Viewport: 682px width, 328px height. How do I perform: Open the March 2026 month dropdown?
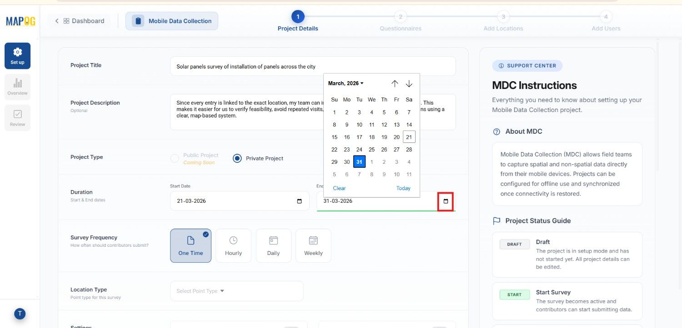346,83
